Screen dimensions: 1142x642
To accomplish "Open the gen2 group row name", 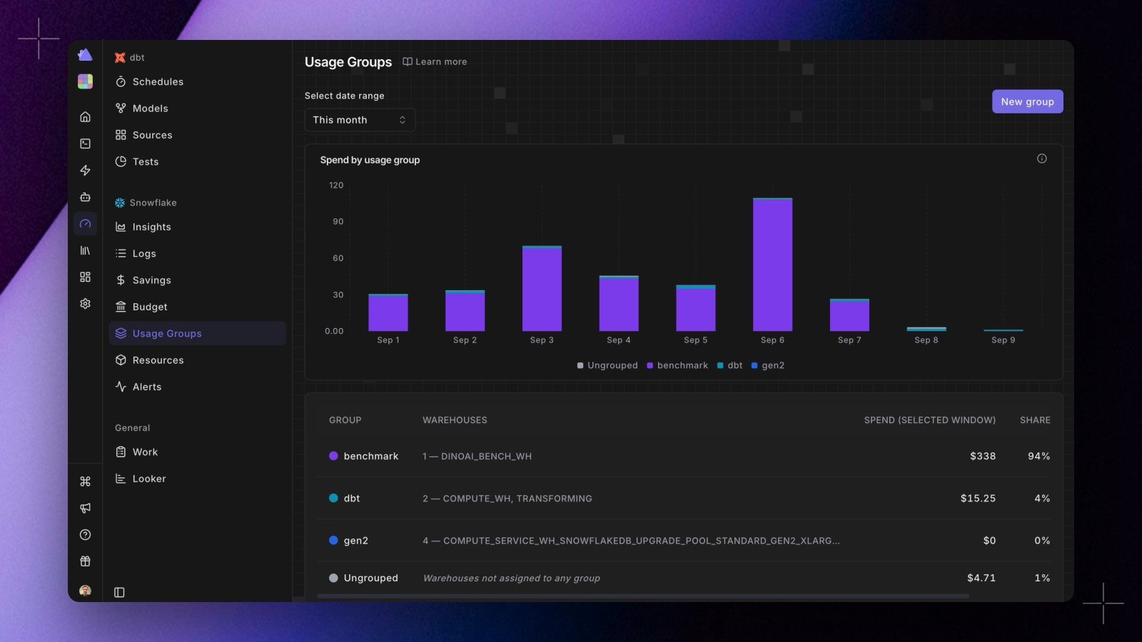I will click(356, 541).
